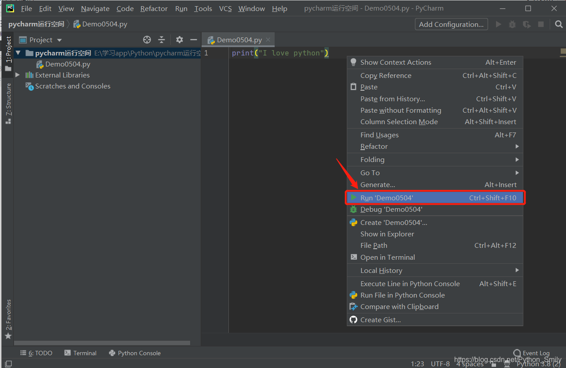
Task: Choose Create 'Demo0504'... entry
Action: click(x=435, y=222)
